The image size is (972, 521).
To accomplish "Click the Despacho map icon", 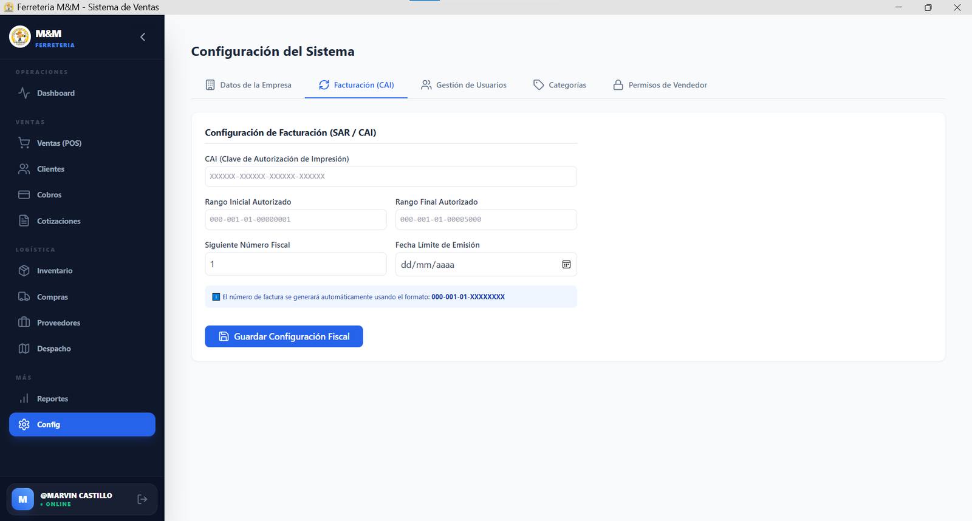I will 24,349.
